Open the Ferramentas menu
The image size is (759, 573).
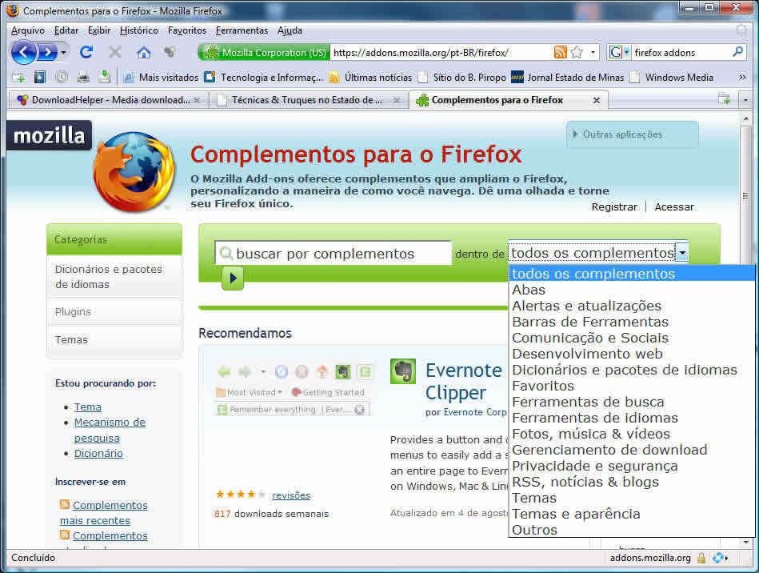click(x=242, y=30)
